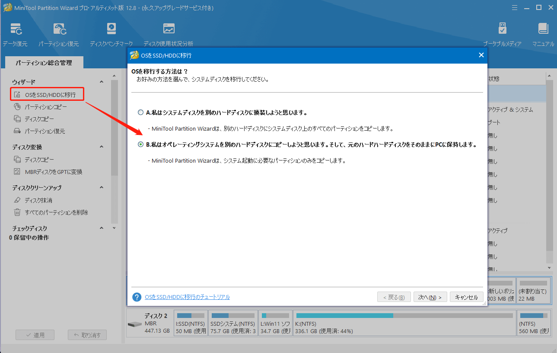This screenshot has width=557, height=353.
Task: Click ディスク抹消 label in sidebar
Action: point(38,200)
